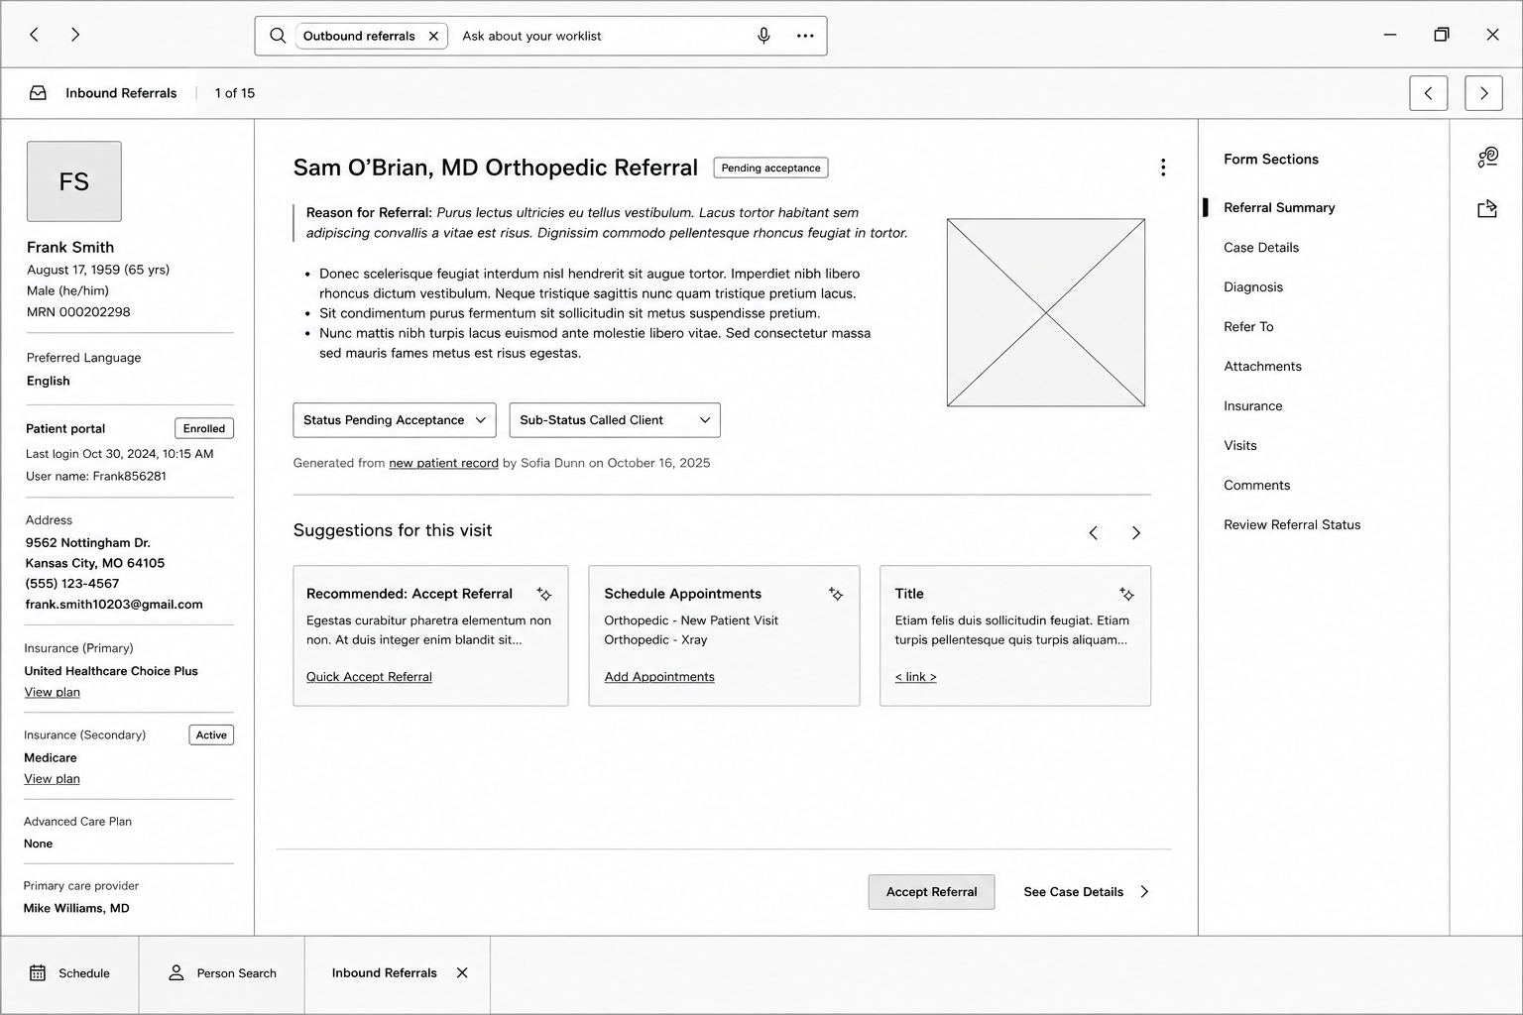Select Referral Summary form section

(1279, 207)
